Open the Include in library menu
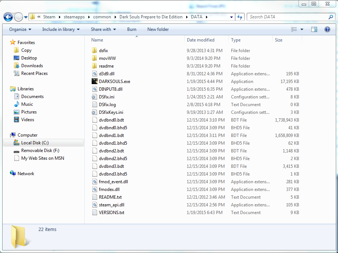The height and width of the screenshot is (253, 338). (x=61, y=29)
